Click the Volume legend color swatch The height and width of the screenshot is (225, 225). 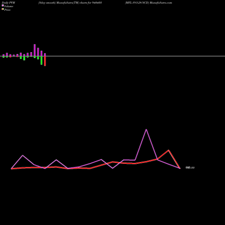3,5
